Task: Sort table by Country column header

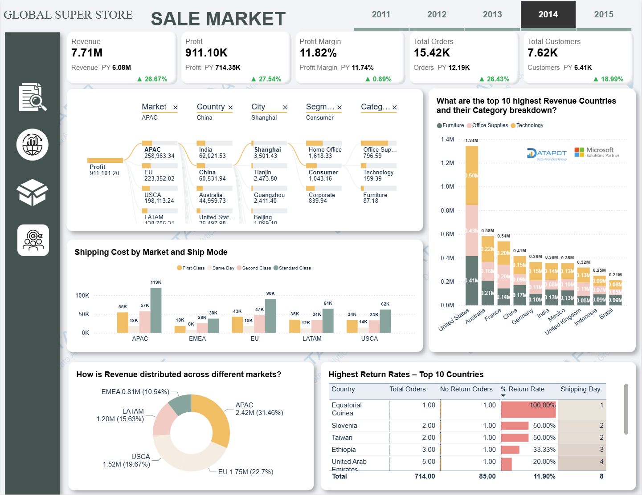Action: [x=343, y=389]
